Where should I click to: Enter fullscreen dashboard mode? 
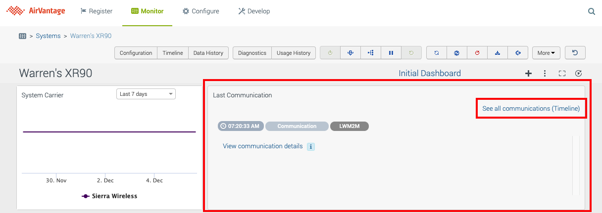click(562, 74)
